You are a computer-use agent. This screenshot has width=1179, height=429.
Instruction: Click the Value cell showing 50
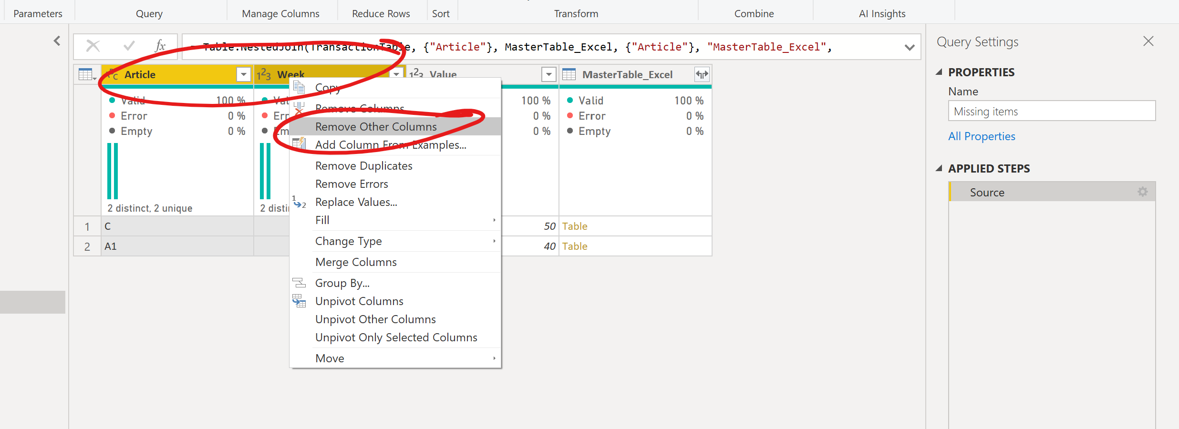[x=530, y=226]
